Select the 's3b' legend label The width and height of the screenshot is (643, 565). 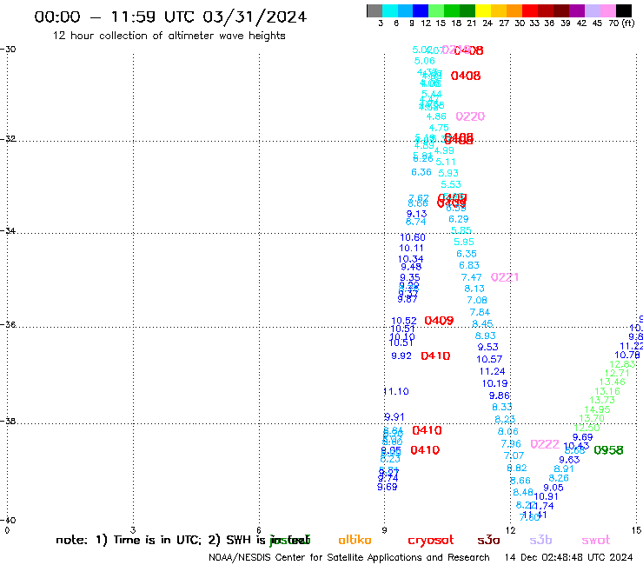click(x=540, y=540)
